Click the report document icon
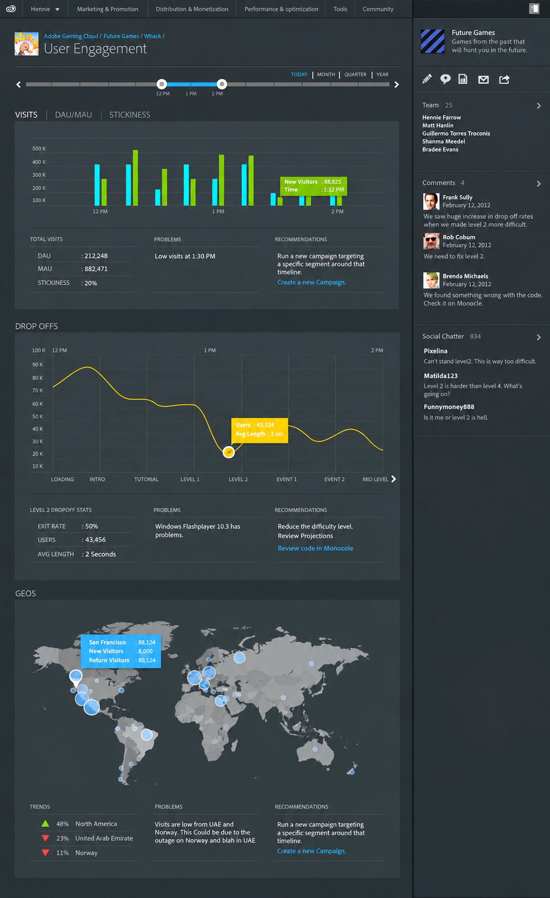Viewport: 550px width, 898px height. [463, 79]
